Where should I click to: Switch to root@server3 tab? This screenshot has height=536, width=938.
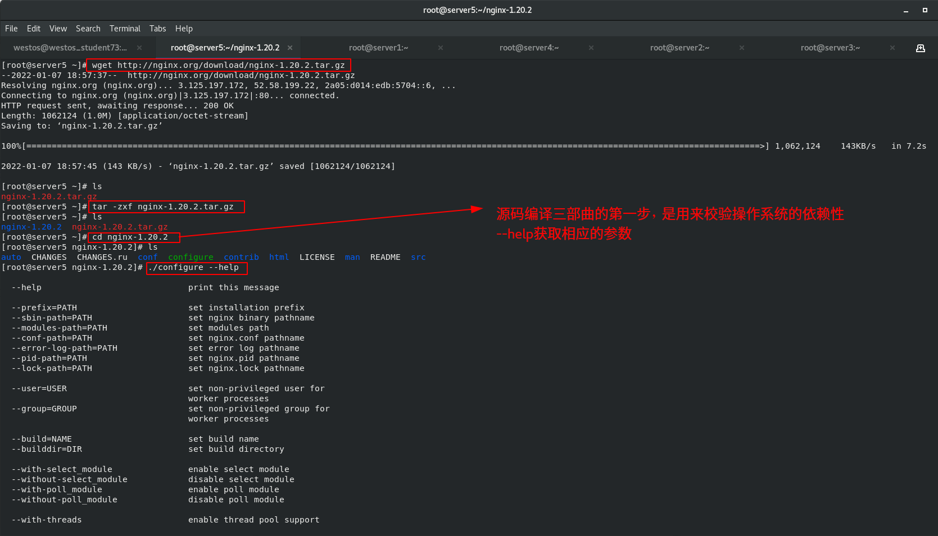click(830, 48)
